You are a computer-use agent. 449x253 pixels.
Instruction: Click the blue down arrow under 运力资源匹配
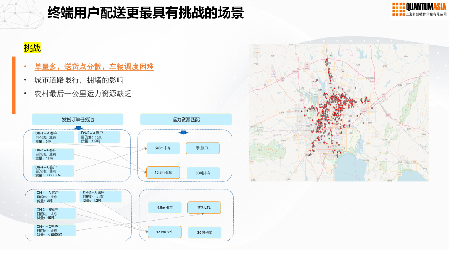click(x=183, y=132)
